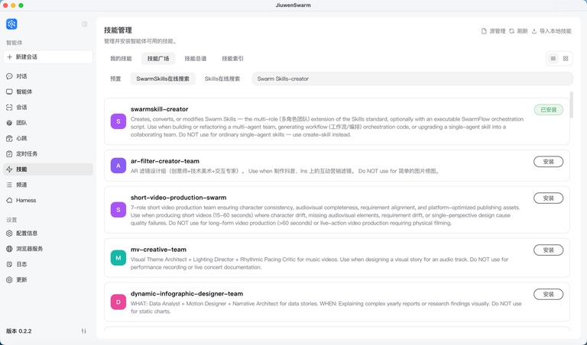
Task: Open 配置信息 configuration gear icon
Action: pos(9,234)
